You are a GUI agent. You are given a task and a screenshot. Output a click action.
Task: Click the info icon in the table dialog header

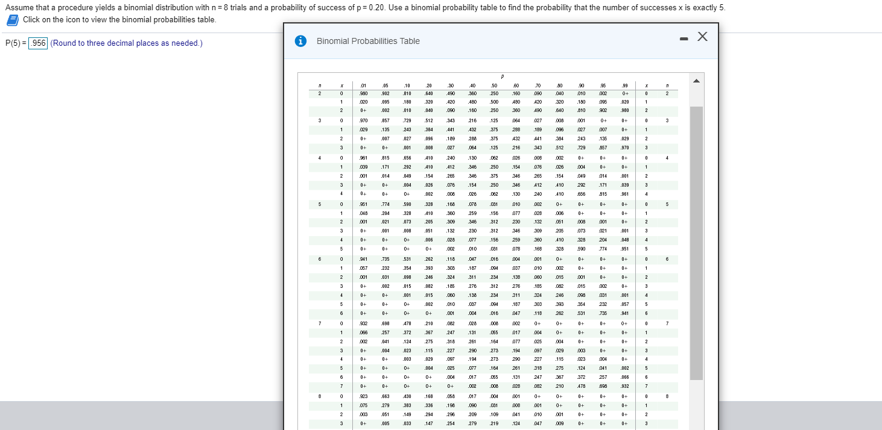pyautogui.click(x=300, y=41)
